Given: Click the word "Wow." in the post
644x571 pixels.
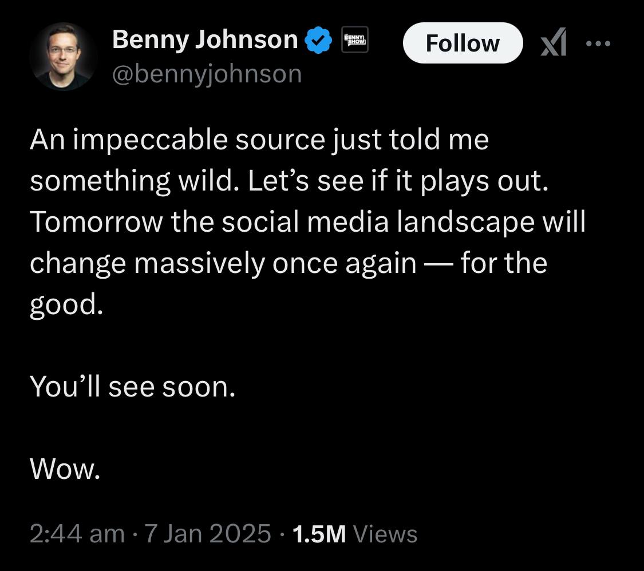Looking at the screenshot, I should coord(65,470).
